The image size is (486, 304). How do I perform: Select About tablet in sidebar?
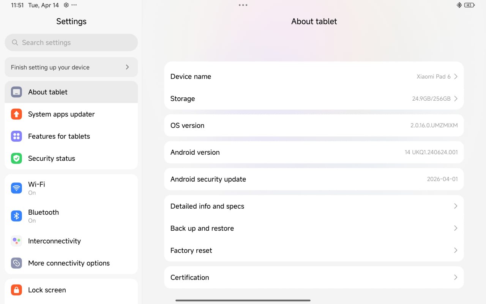(x=71, y=92)
